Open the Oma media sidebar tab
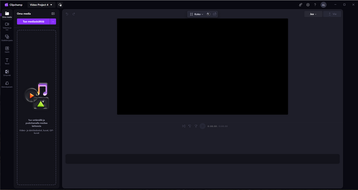 coord(7,15)
